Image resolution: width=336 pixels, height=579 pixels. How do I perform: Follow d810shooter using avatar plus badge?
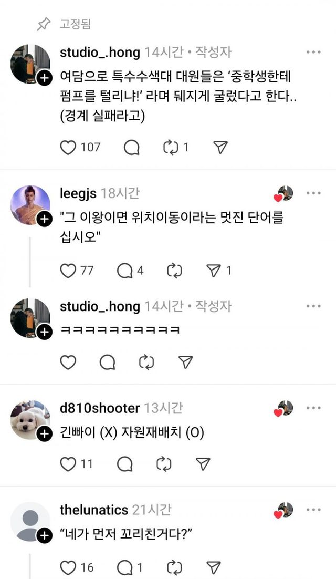point(45,433)
